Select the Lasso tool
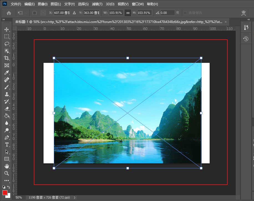Screen dimensions: 254x201 pos(7,44)
